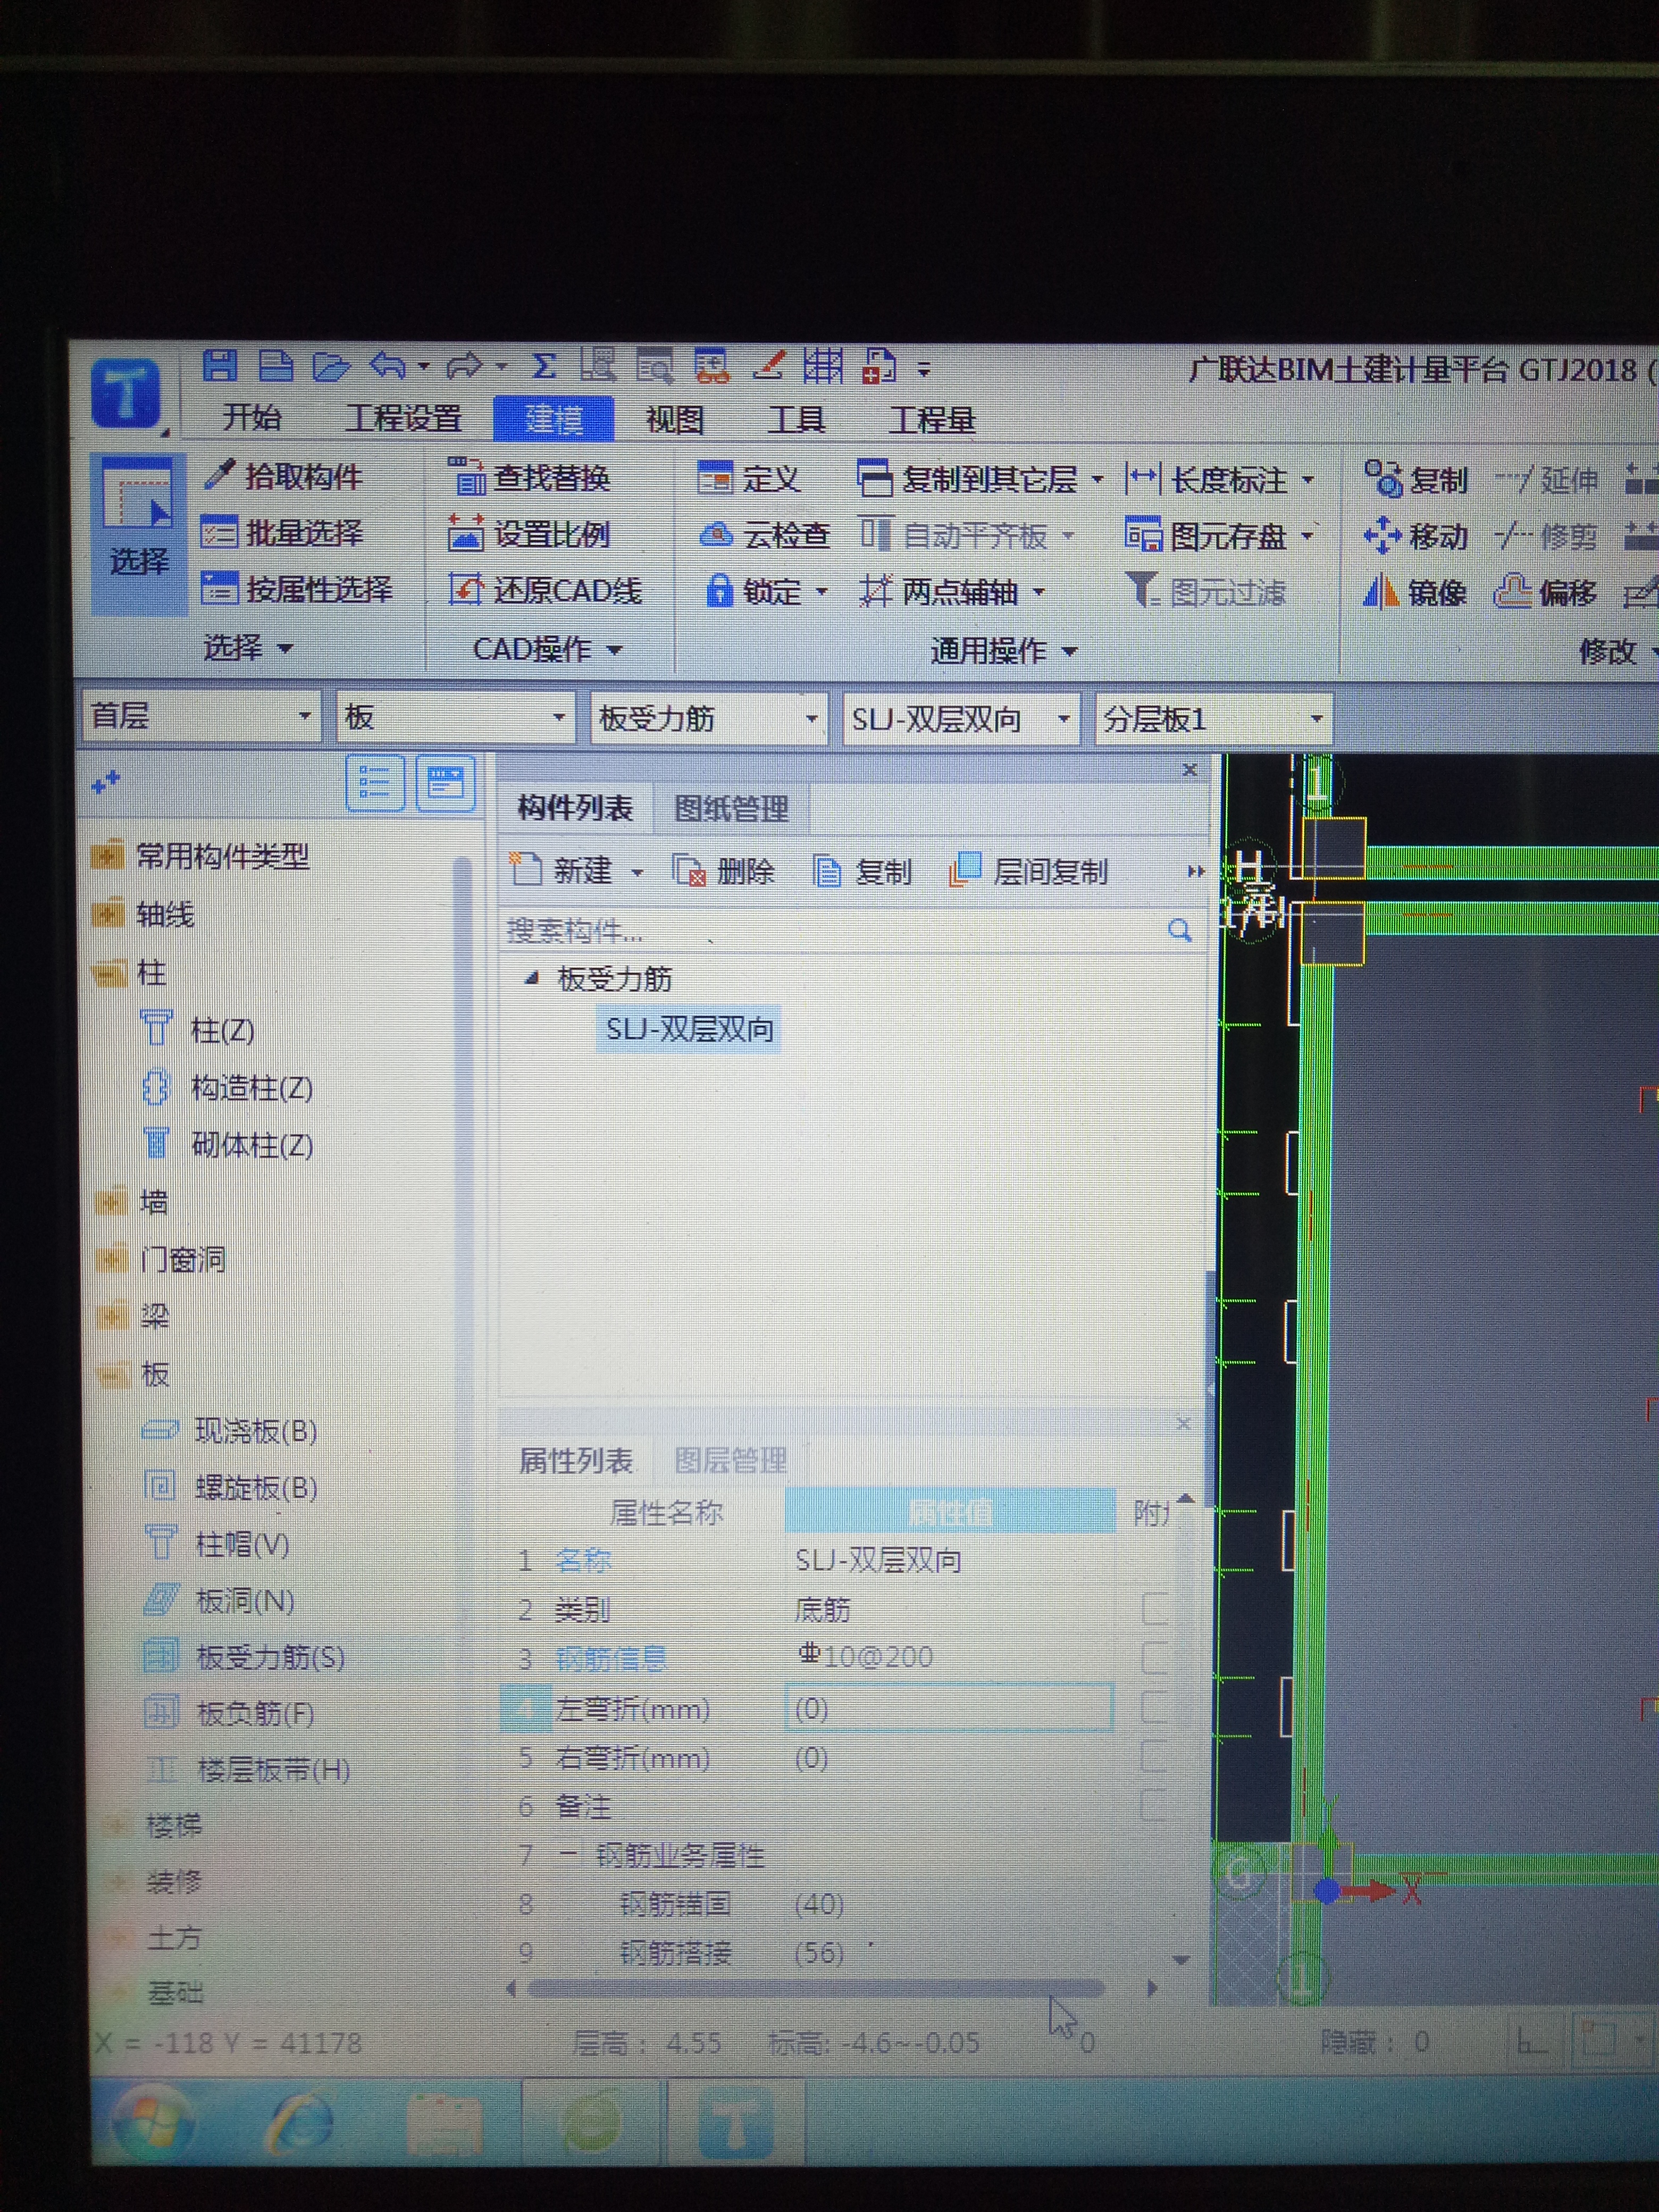Screen dimensions: 1659x2212
Task: Click the 拾取构件 picker icon
Action: (219, 475)
